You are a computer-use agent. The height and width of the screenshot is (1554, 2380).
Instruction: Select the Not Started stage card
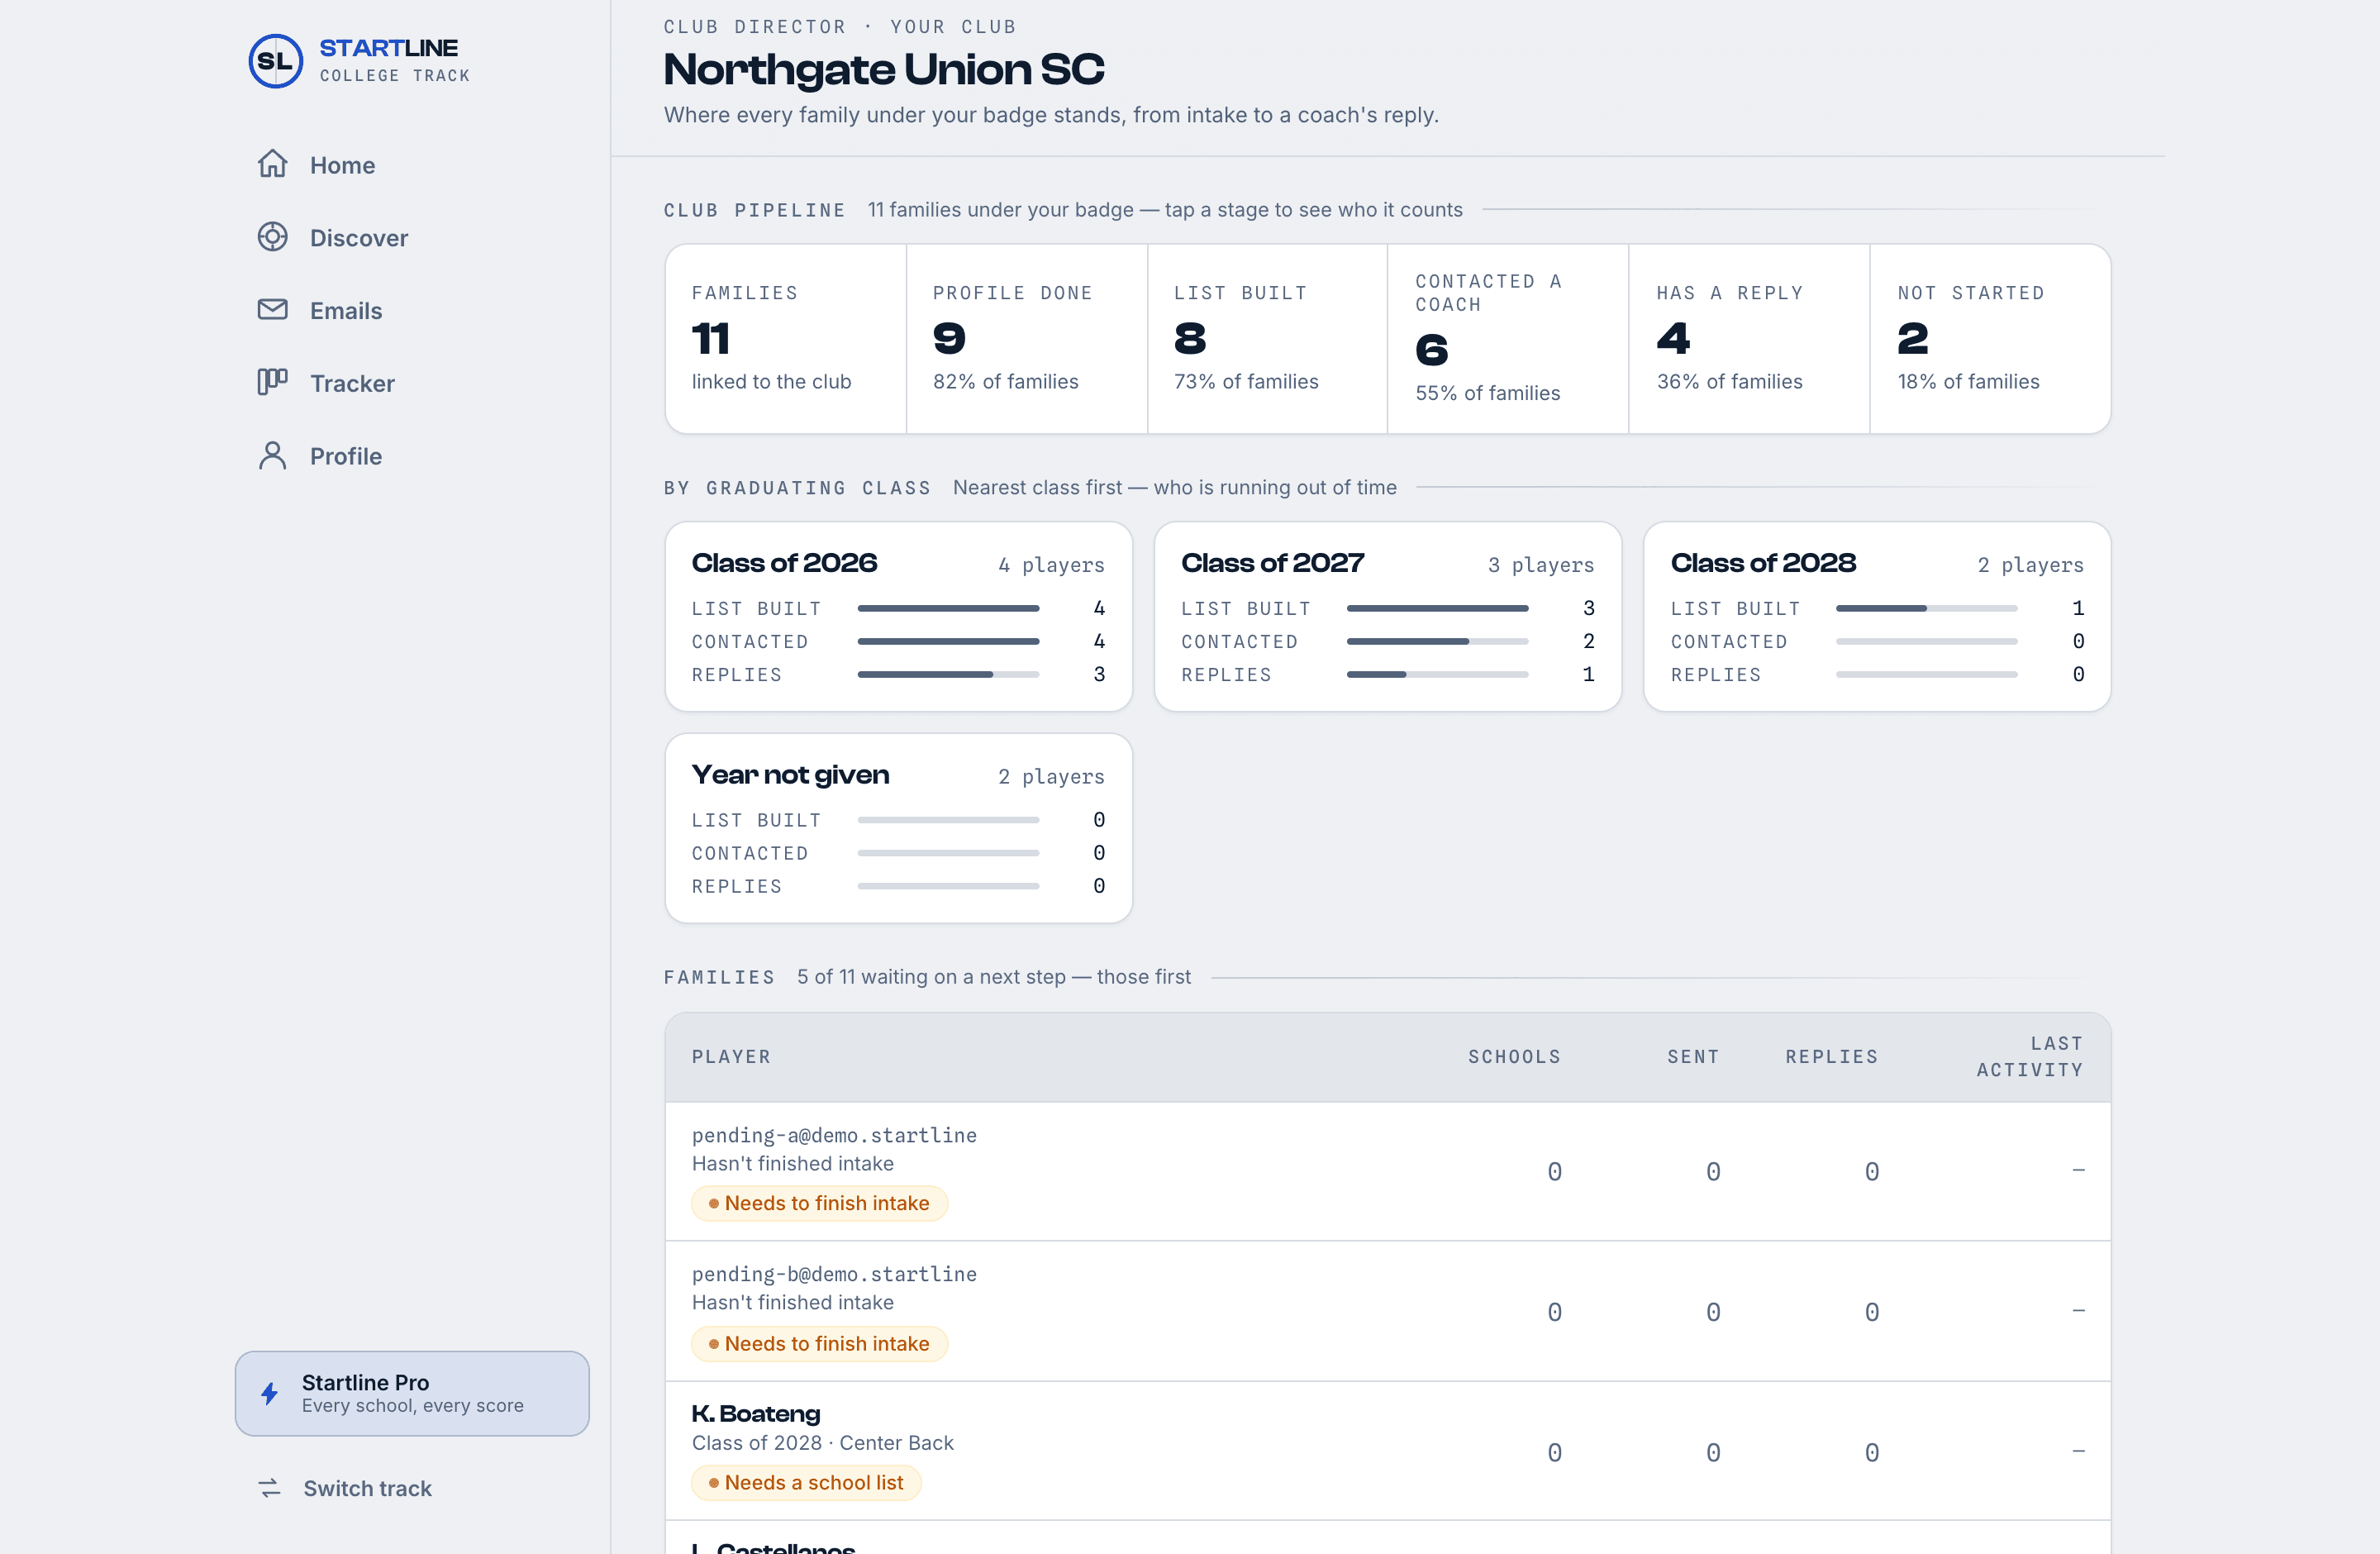tap(1990, 339)
